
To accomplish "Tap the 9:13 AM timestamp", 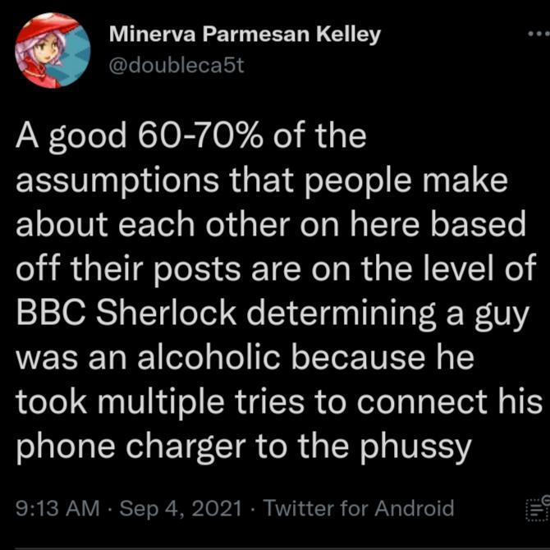I will (57, 508).
